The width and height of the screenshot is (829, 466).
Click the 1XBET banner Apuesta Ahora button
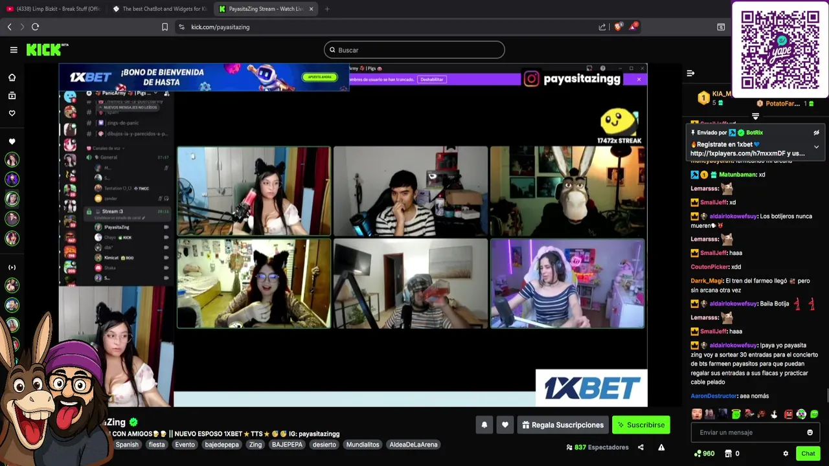click(320, 77)
